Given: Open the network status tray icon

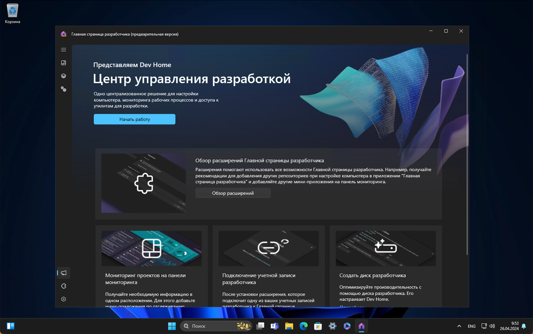Looking at the screenshot, I should coord(484,326).
